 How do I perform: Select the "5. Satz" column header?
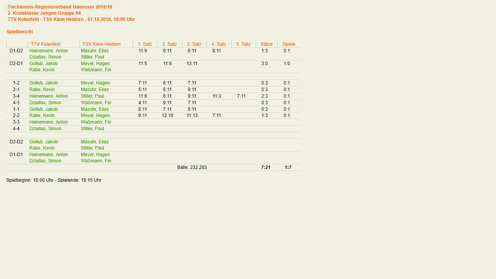click(243, 44)
